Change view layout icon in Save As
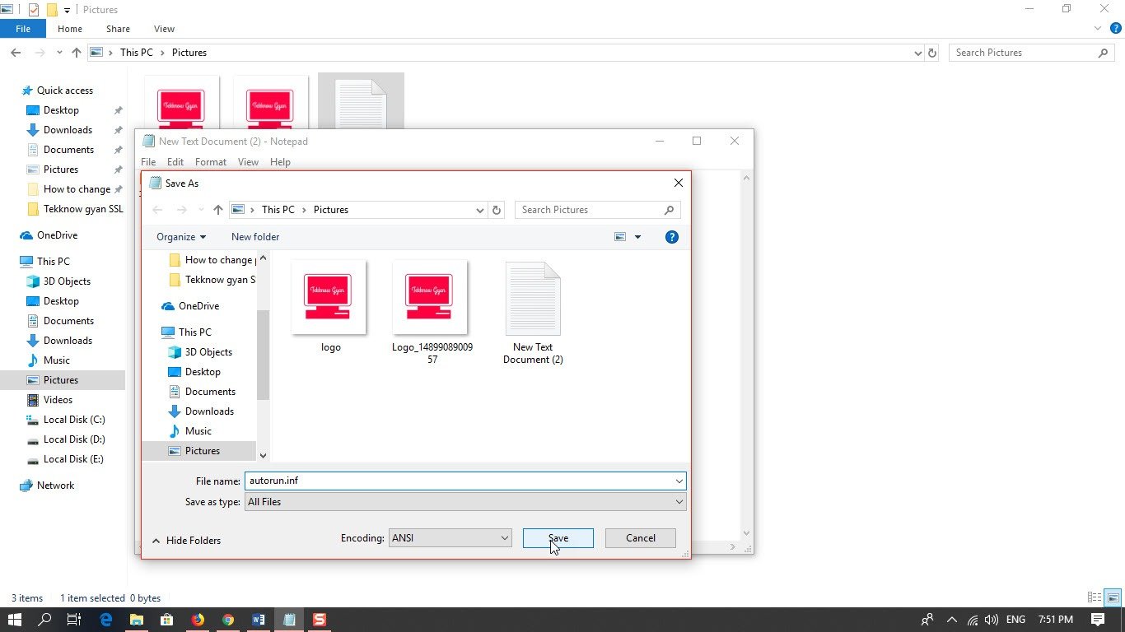 point(621,237)
